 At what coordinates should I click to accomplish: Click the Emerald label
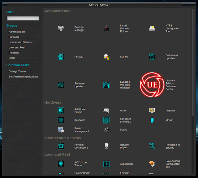click(x=125, y=173)
